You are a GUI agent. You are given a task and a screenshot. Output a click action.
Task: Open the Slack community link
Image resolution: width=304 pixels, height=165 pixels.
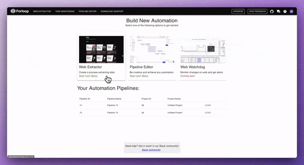(x=151, y=150)
